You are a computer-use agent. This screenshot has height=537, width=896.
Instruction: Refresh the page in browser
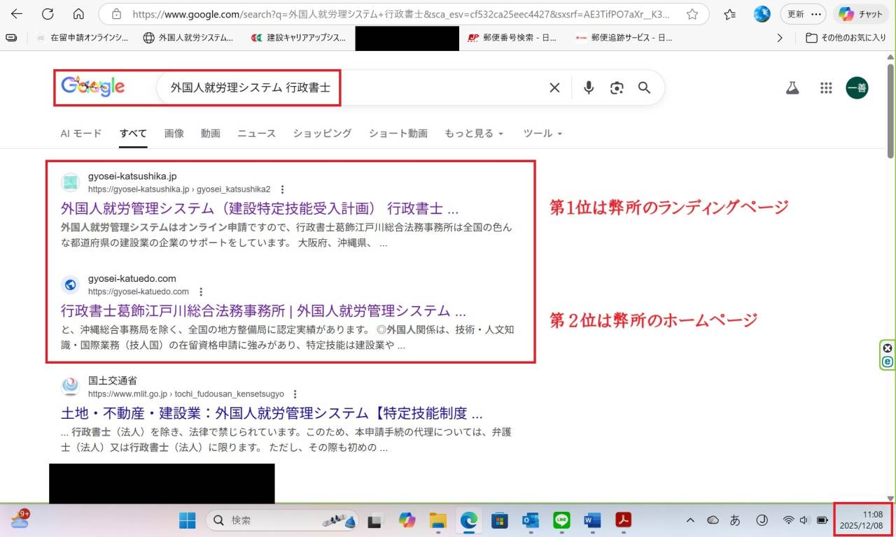pos(48,14)
